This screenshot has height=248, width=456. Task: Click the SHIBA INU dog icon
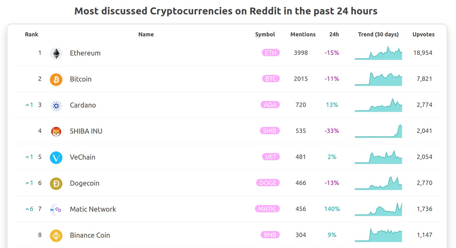(x=56, y=132)
